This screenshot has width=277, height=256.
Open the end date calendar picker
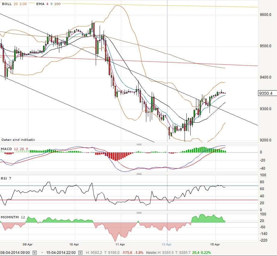(x=80, y=253)
